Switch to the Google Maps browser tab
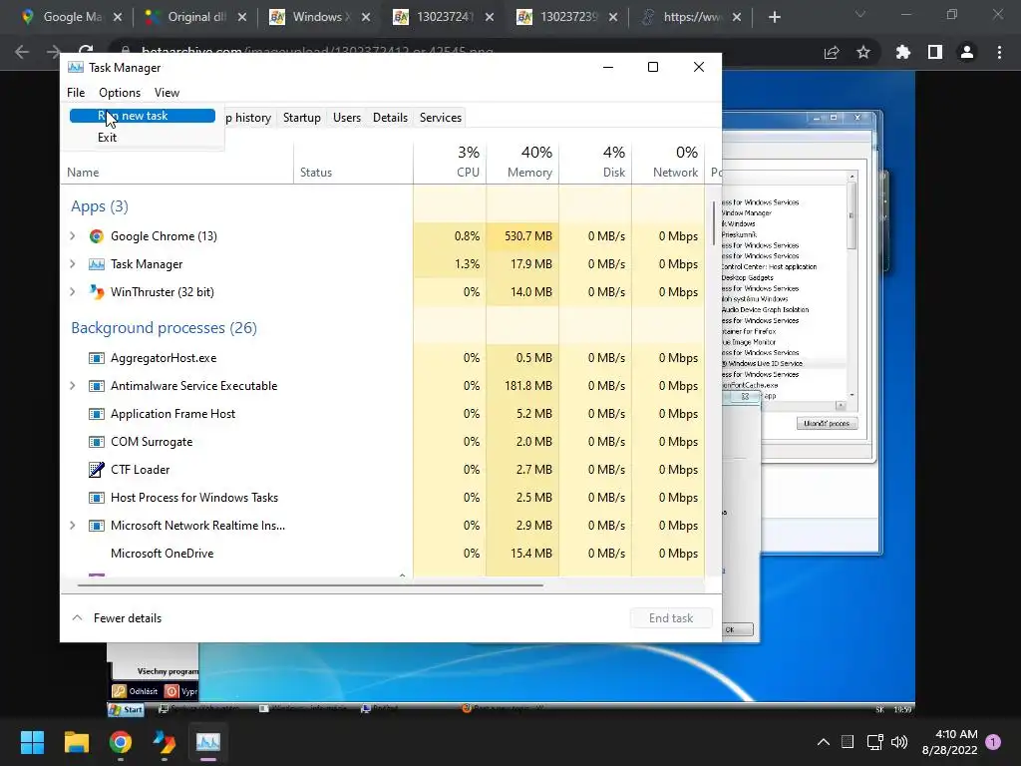 point(72,17)
